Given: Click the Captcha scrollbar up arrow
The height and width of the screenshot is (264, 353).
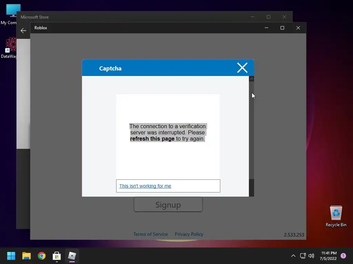Looking at the screenshot, I should click(x=251, y=79).
